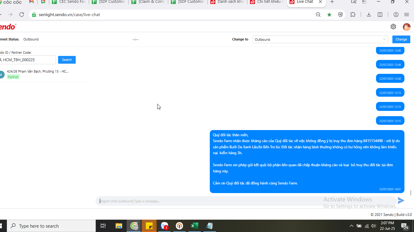Show hidden system tray icons

tap(351, 226)
